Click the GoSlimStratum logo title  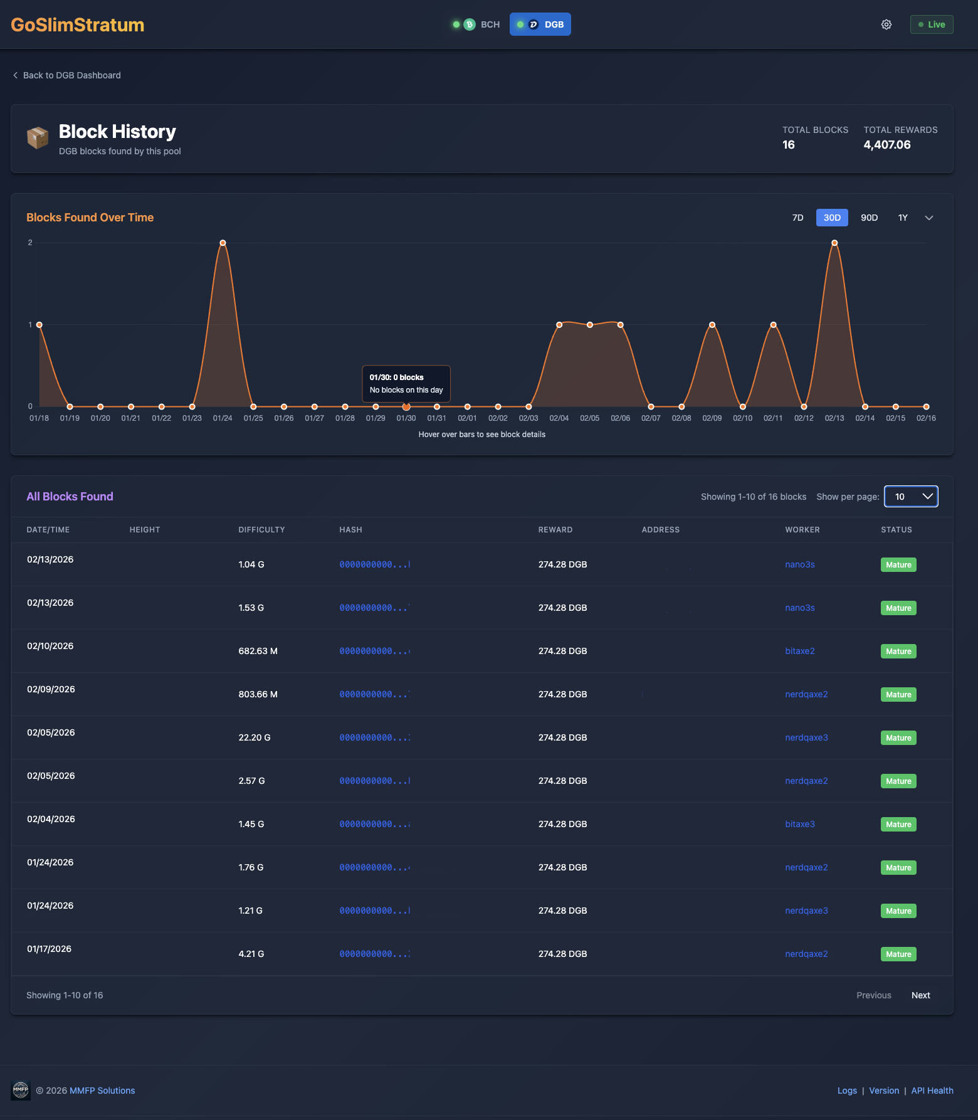[x=78, y=24]
